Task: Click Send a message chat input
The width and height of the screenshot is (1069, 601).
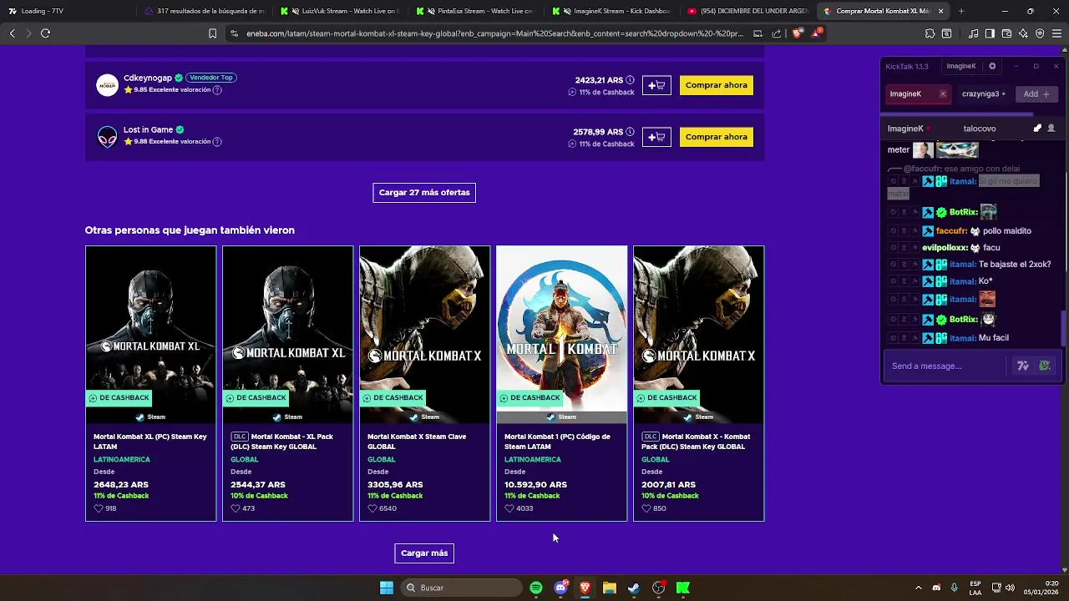Action: [945, 366]
